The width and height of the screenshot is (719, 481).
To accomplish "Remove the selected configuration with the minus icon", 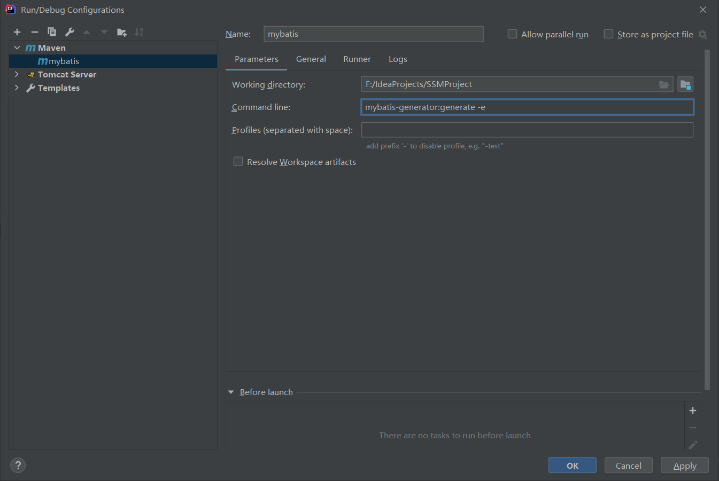I will coord(34,32).
